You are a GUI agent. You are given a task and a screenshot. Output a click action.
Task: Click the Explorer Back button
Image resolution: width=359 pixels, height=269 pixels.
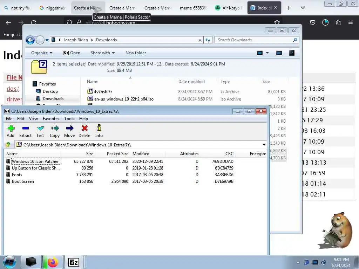[30, 40]
